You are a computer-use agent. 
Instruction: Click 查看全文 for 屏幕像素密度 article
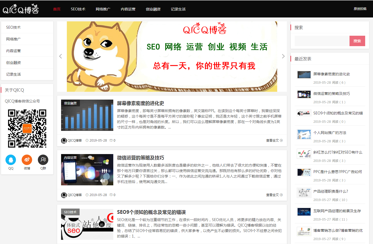[x=274, y=141]
